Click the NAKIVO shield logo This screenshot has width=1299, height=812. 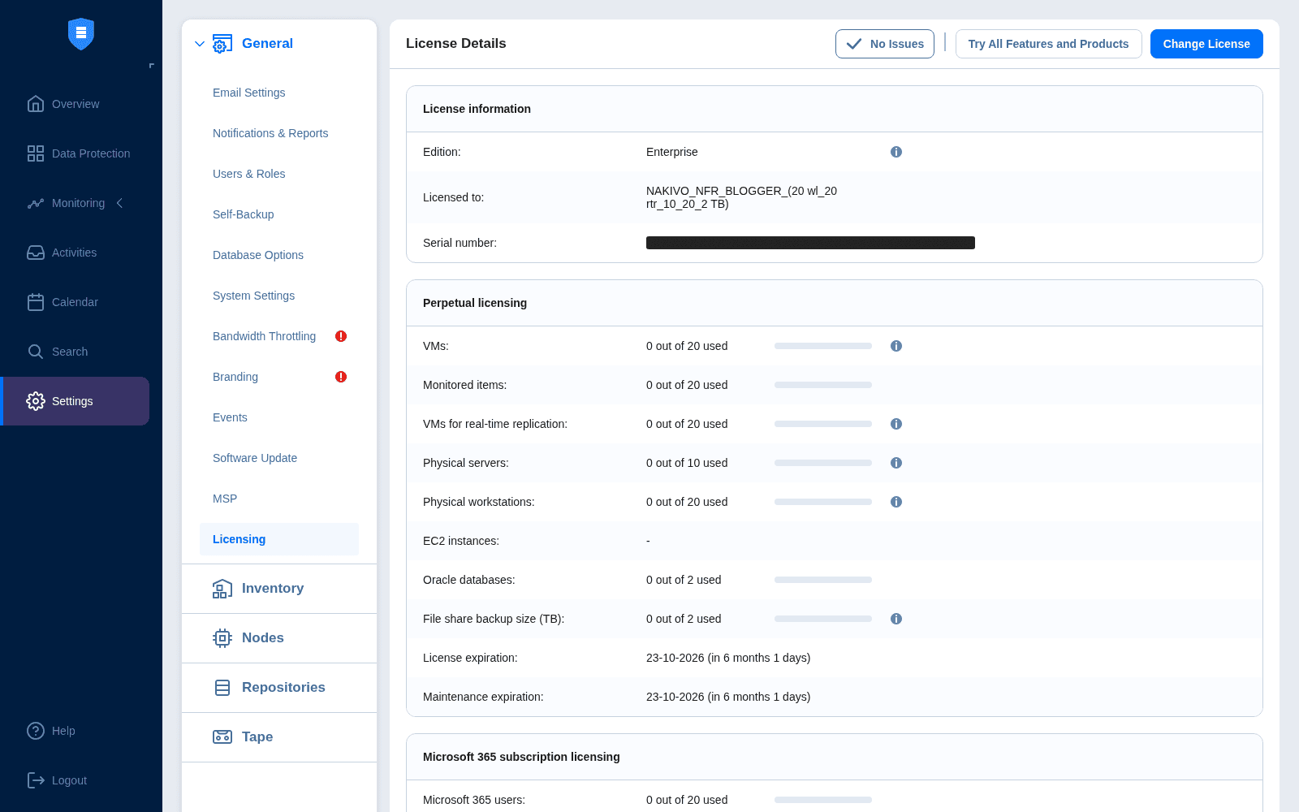point(81,34)
